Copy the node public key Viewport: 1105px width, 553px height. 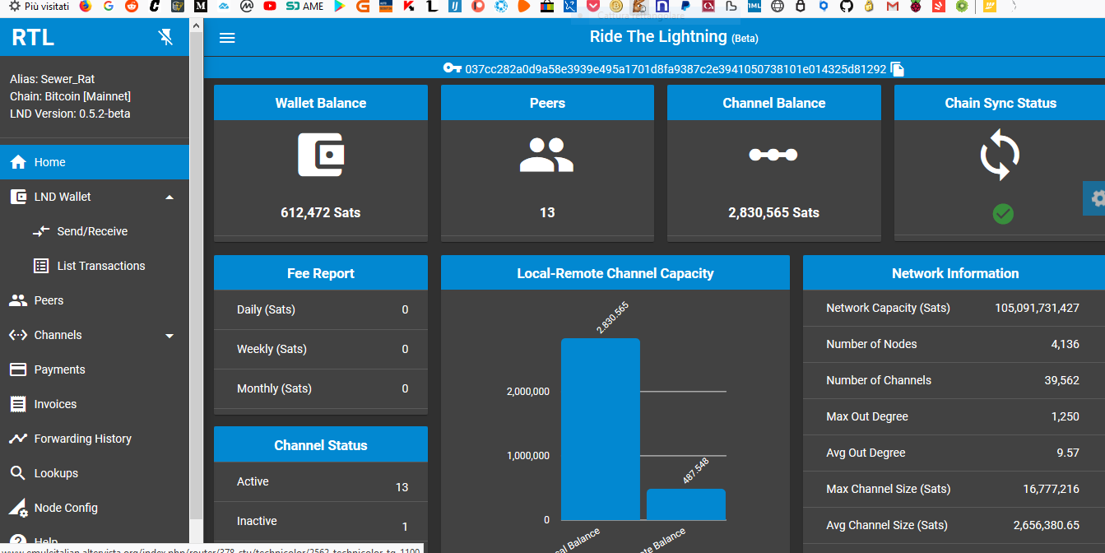(x=897, y=69)
